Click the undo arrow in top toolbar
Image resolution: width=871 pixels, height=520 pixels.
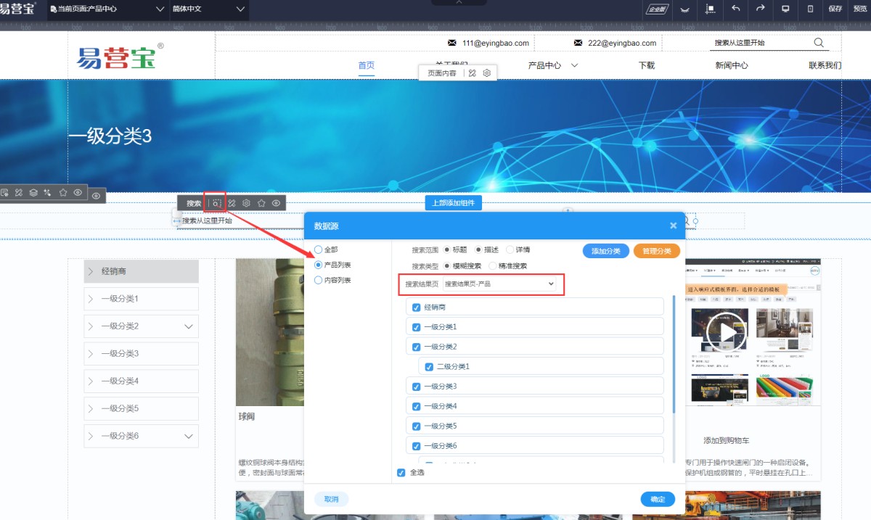736,9
